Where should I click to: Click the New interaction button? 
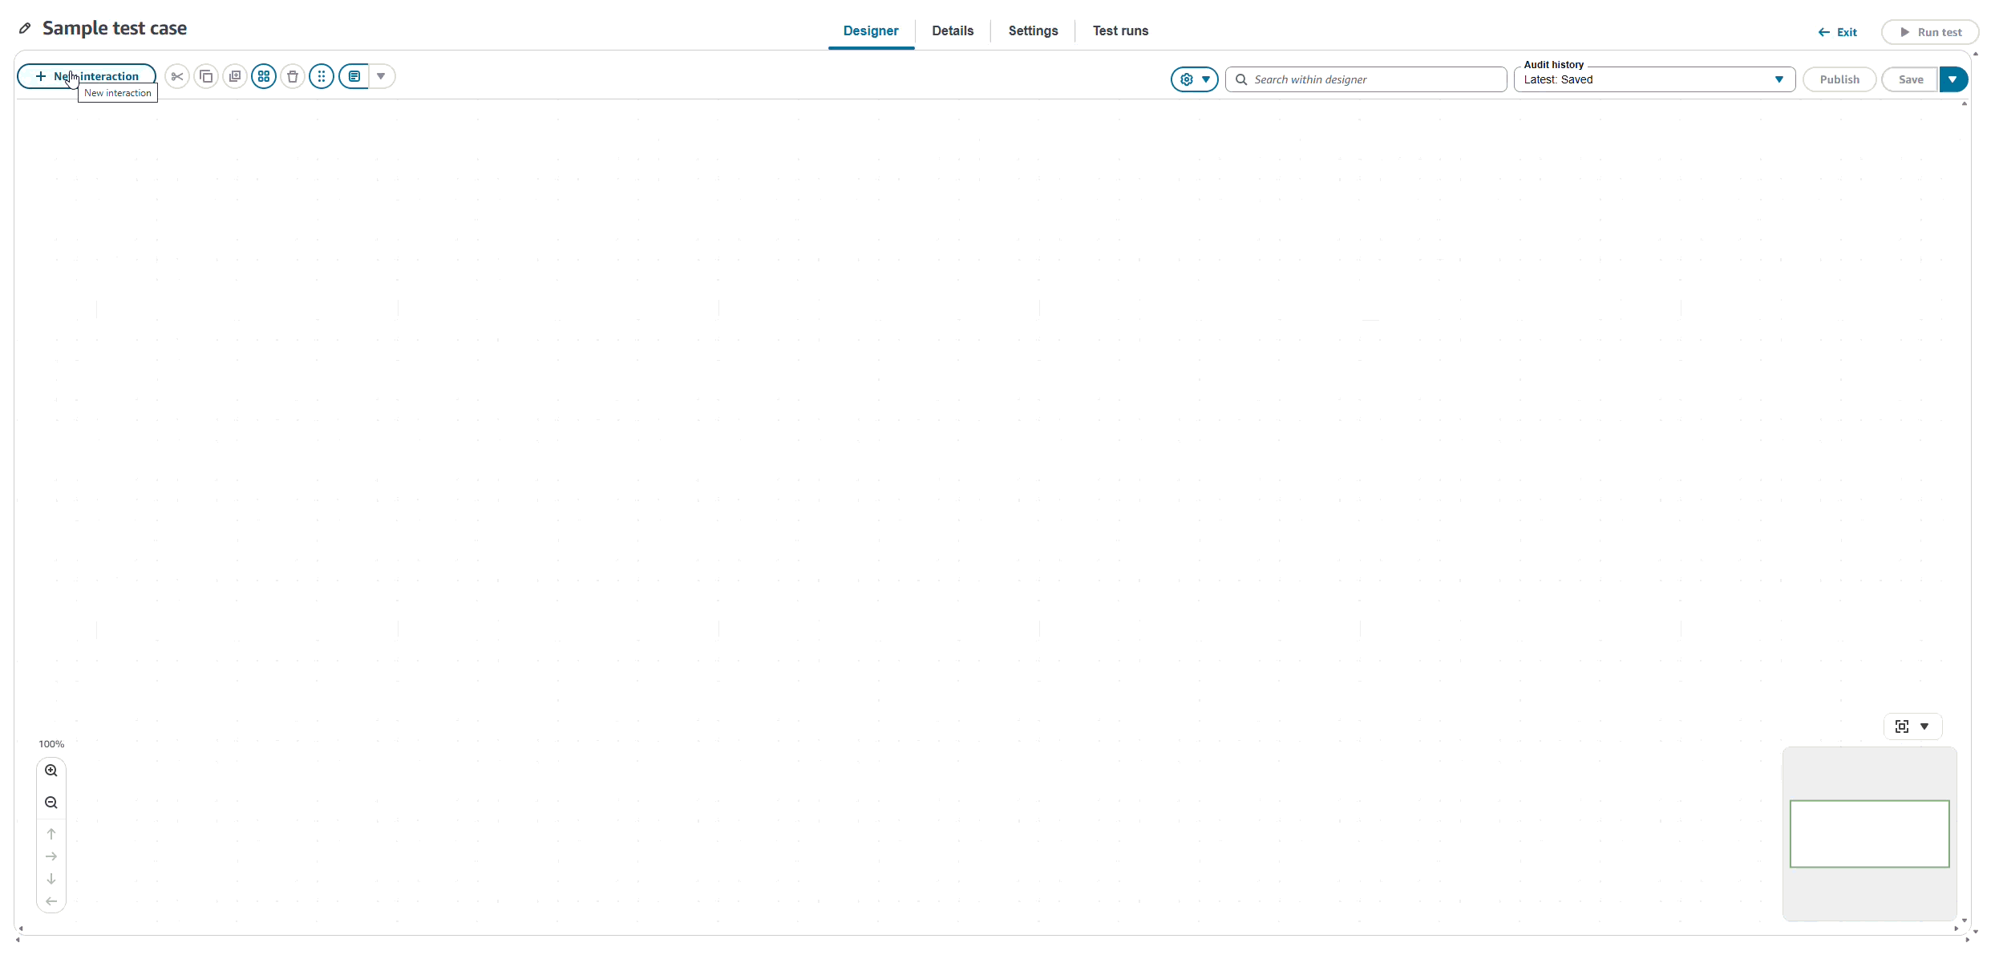87,77
